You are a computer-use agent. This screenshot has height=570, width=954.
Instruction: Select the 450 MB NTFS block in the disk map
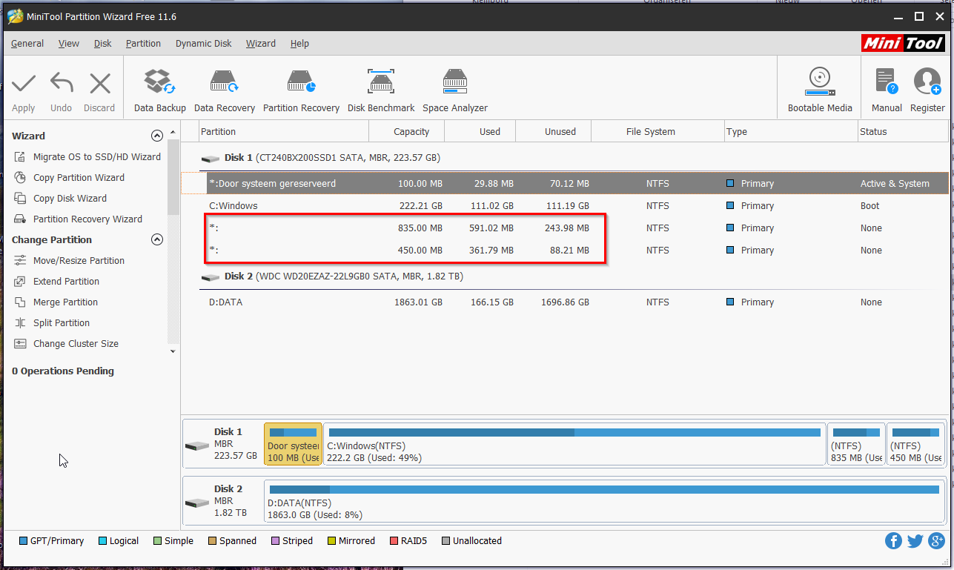(x=916, y=444)
